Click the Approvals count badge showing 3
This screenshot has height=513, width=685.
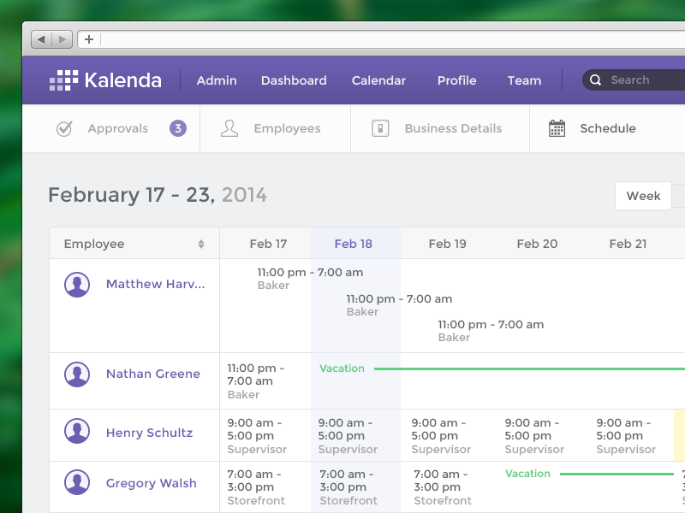point(178,129)
